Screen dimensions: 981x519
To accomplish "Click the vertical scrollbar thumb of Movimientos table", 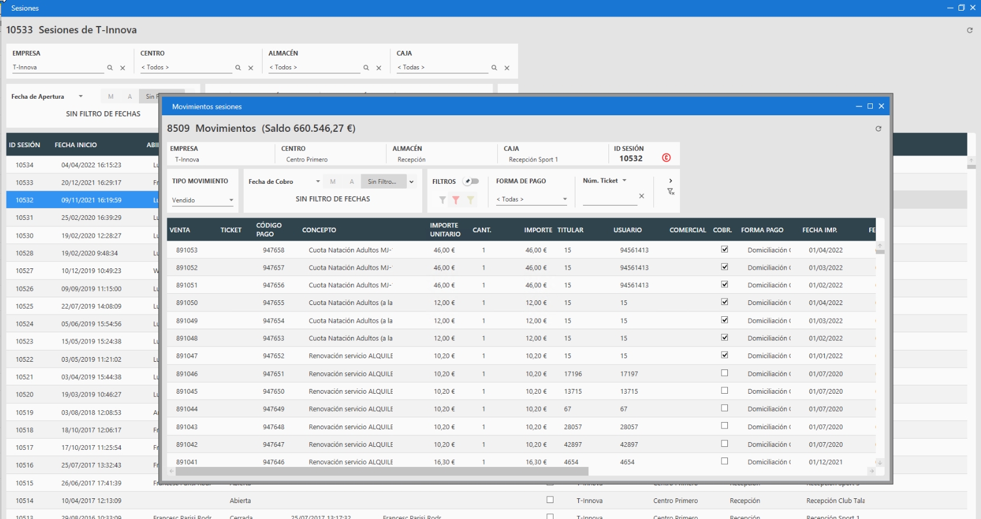I will [880, 252].
